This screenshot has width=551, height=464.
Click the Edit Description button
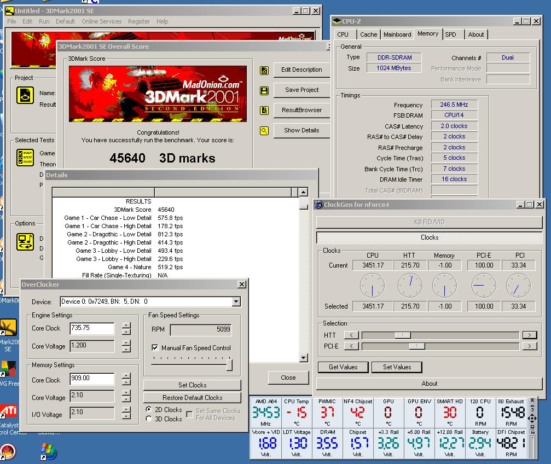tap(301, 70)
